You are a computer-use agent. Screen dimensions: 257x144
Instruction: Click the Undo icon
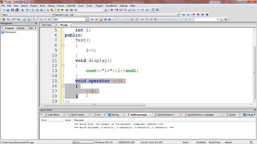click(x=22, y=10)
